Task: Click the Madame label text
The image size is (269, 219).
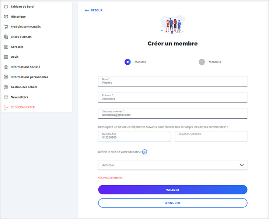Action: tap(140, 62)
